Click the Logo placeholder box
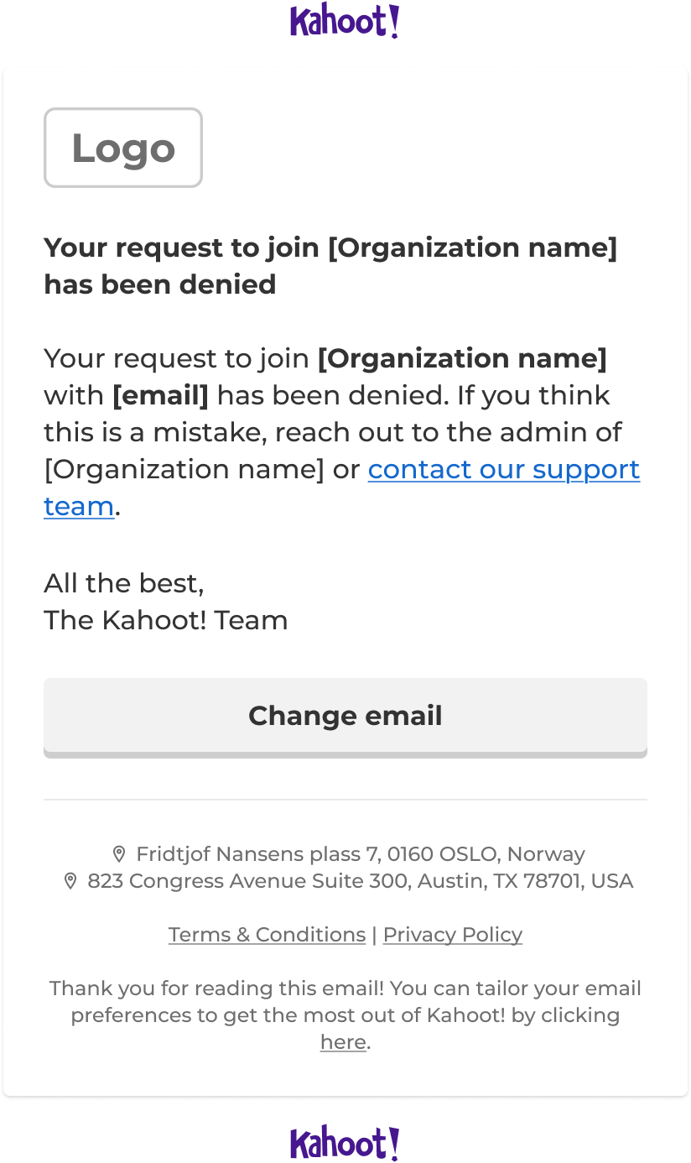 pyautogui.click(x=123, y=148)
